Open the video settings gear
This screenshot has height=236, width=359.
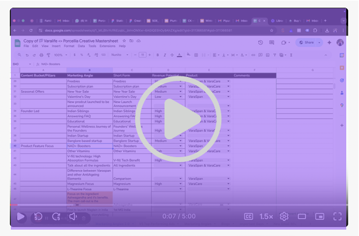284,216
